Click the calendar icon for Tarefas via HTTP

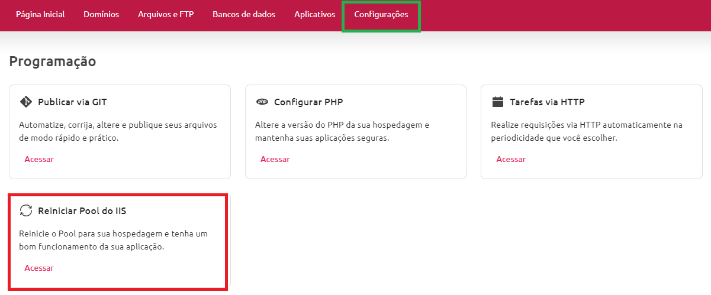(498, 102)
